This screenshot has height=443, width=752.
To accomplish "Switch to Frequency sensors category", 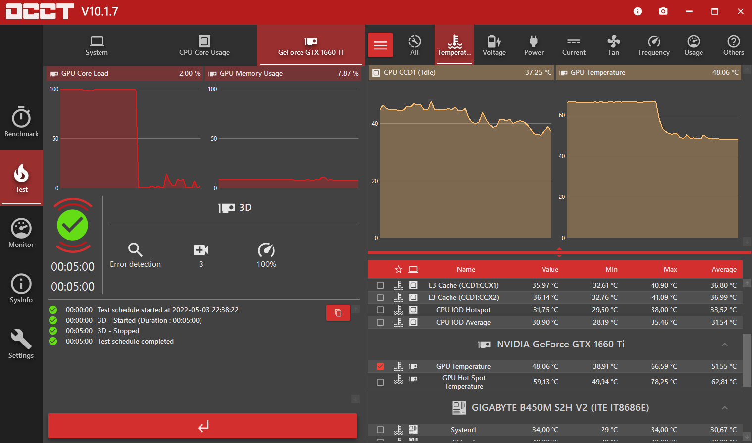I will [654, 46].
